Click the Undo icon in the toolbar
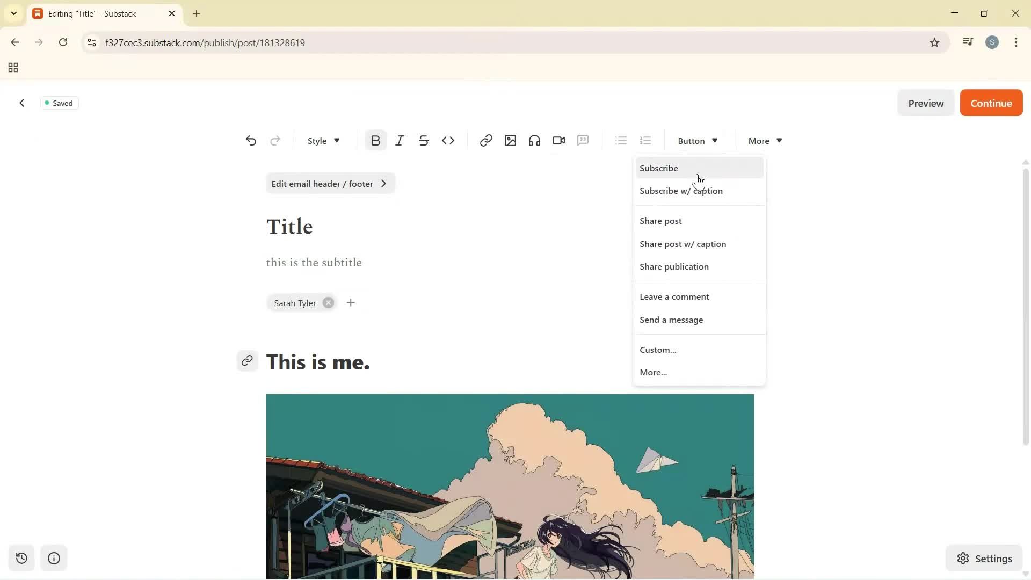1031x580 pixels. pyautogui.click(x=251, y=140)
